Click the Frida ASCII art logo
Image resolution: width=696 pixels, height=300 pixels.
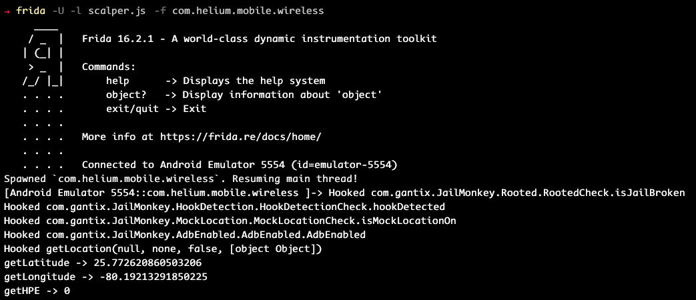(43, 53)
